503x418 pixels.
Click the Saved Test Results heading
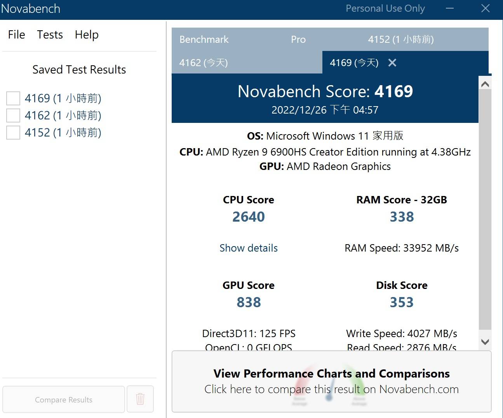coord(79,70)
